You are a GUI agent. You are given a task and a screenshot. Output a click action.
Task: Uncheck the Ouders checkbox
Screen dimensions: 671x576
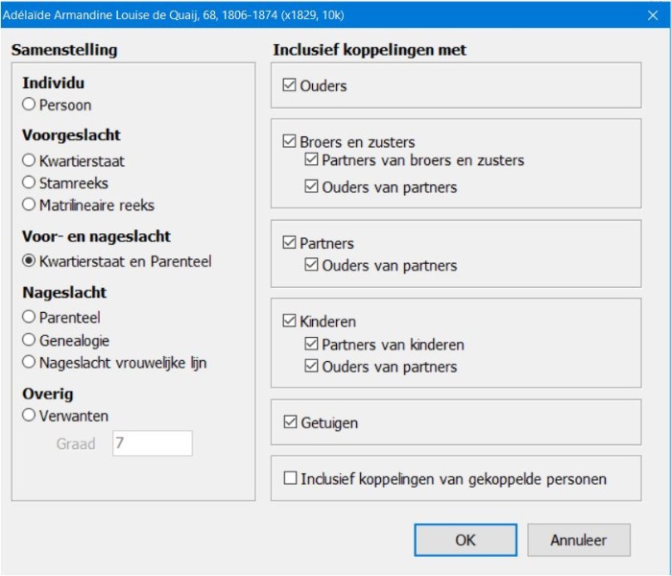[x=290, y=86]
